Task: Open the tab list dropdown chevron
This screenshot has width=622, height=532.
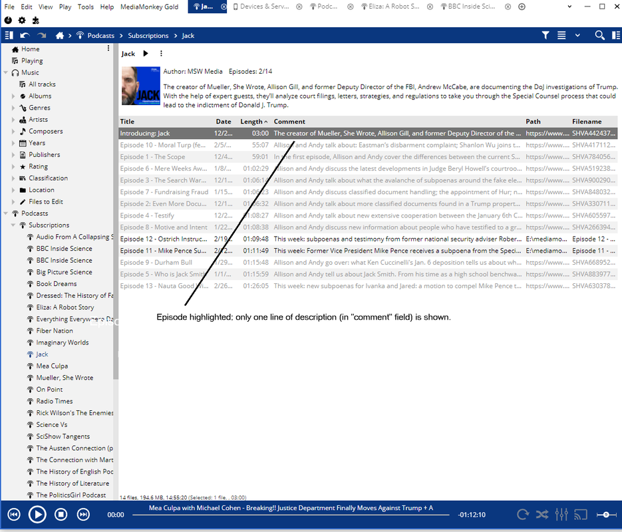Action: (x=569, y=7)
